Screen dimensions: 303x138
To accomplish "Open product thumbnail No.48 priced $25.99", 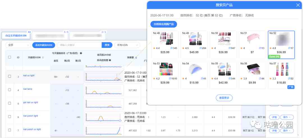I will pos(166,39).
